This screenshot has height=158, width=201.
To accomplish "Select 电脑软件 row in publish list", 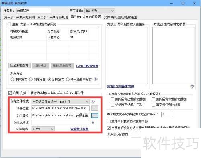I will [53, 37].
